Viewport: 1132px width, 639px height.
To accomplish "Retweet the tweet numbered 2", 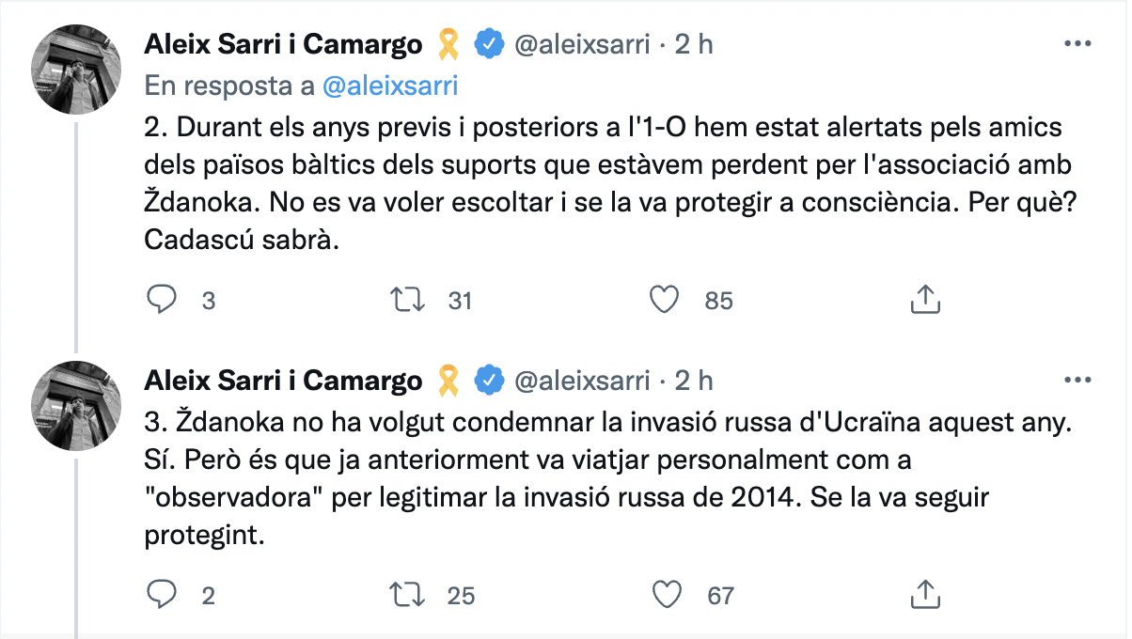I will click(409, 300).
